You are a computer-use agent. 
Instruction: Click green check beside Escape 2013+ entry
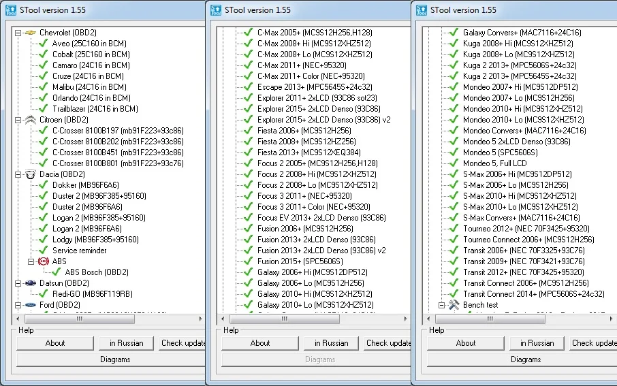coord(248,87)
